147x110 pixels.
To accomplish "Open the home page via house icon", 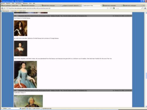I will pyautogui.click(x=145, y=8).
